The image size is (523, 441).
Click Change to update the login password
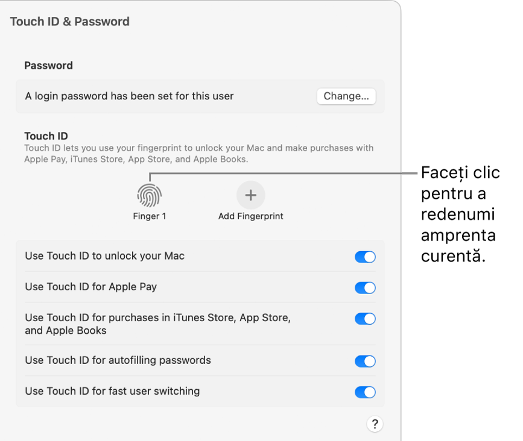[x=346, y=96]
